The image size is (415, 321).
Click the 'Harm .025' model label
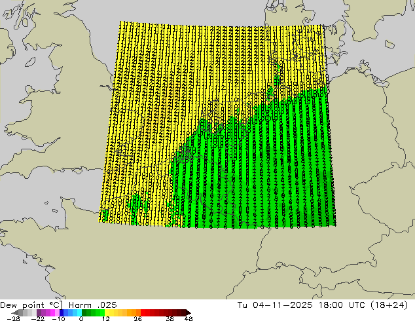[x=93, y=305]
